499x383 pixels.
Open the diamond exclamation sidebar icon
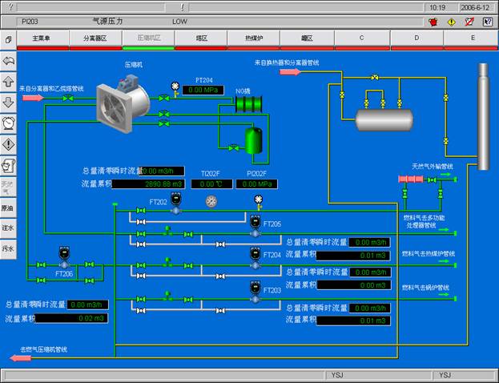tap(8, 144)
